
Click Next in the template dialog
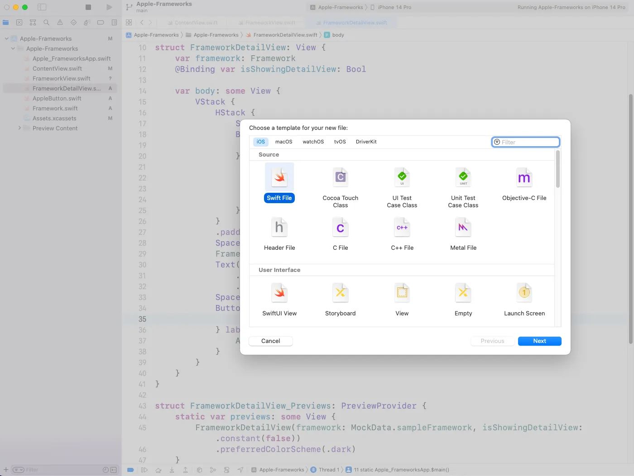[540, 341]
